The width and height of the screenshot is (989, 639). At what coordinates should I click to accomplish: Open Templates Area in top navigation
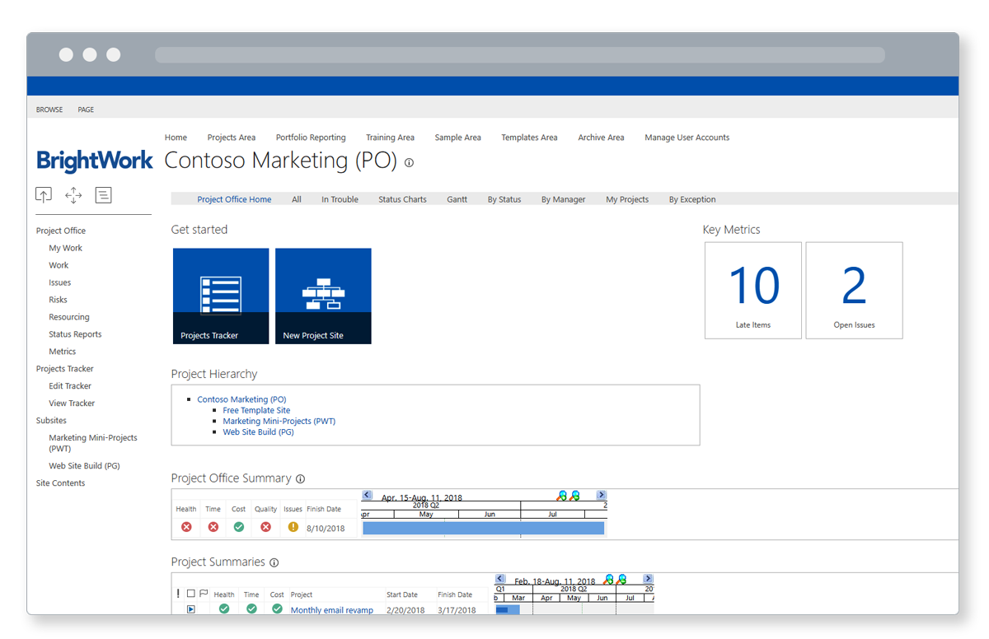pyautogui.click(x=529, y=138)
